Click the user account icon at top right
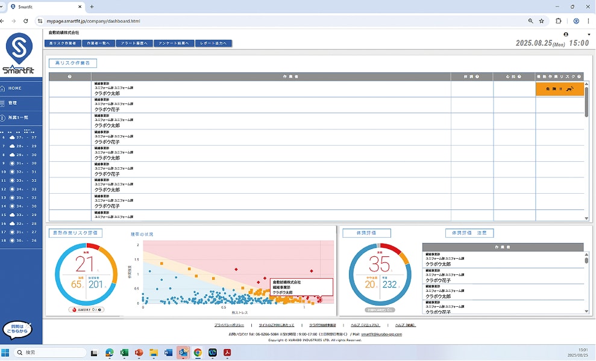The width and height of the screenshot is (596, 361). (x=566, y=34)
